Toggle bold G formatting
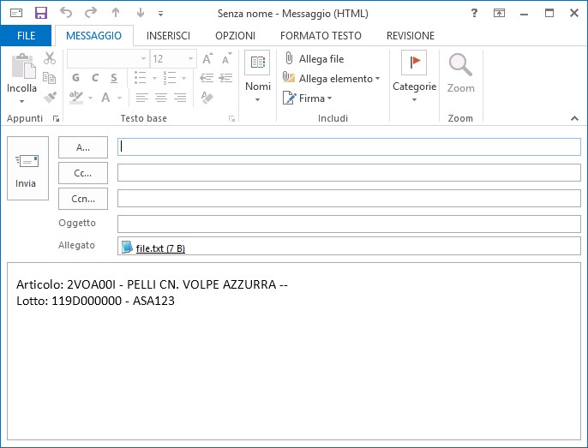588x448 pixels. tap(75, 78)
